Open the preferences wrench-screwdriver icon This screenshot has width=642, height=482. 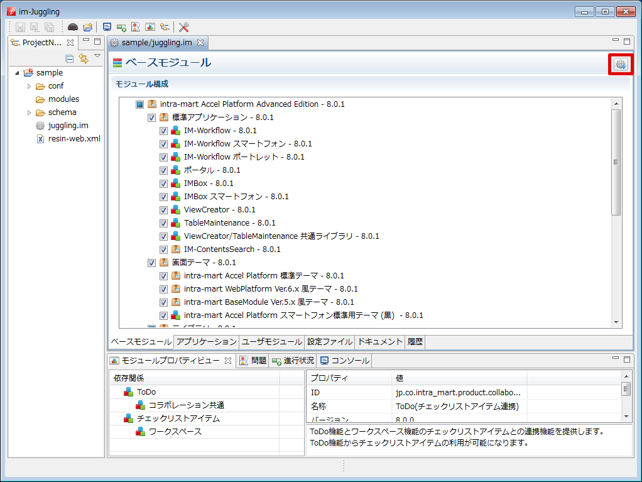tap(184, 27)
